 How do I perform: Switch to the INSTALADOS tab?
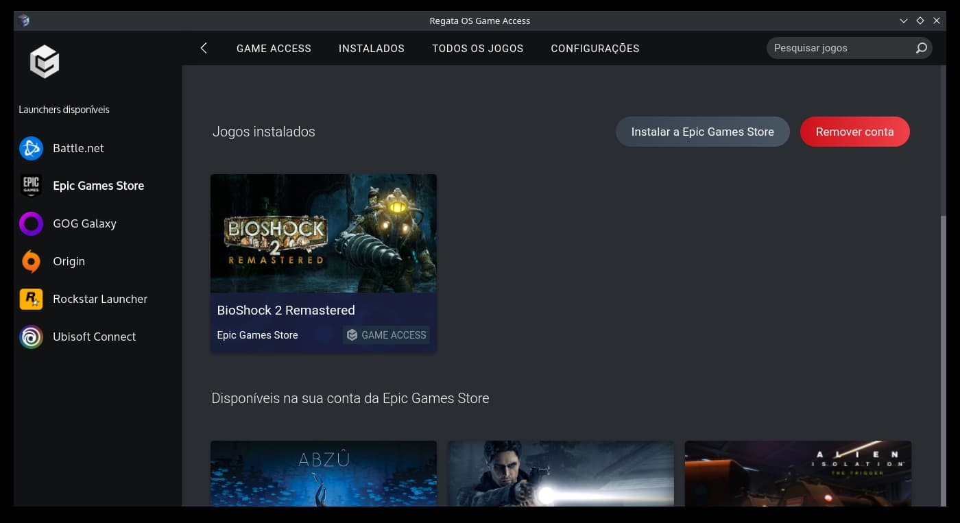pyautogui.click(x=372, y=49)
